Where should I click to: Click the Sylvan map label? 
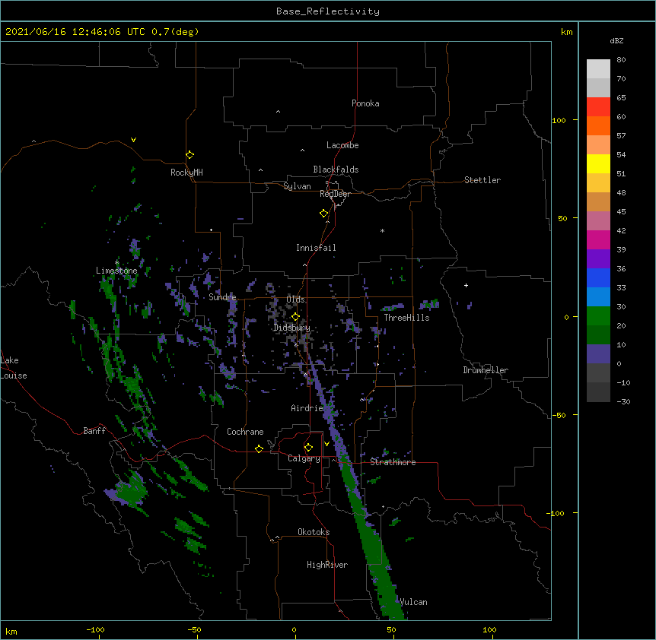(x=297, y=186)
